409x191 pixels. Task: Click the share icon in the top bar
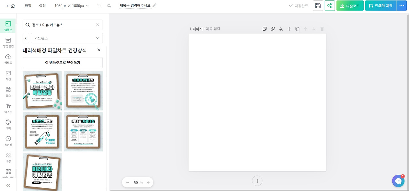(330, 5)
